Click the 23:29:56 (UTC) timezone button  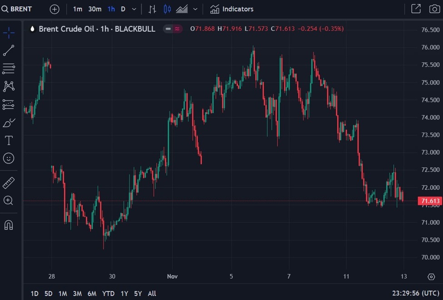tap(415, 294)
